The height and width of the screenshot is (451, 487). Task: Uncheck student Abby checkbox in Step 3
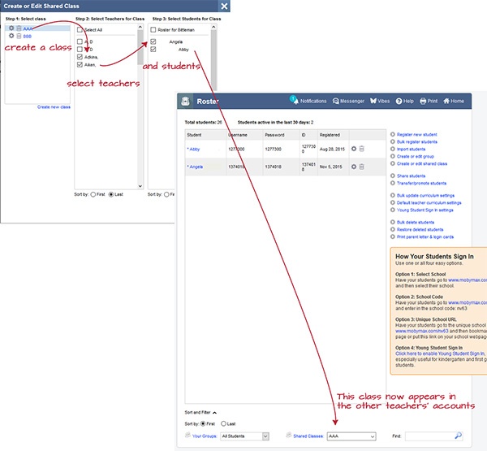click(153, 49)
